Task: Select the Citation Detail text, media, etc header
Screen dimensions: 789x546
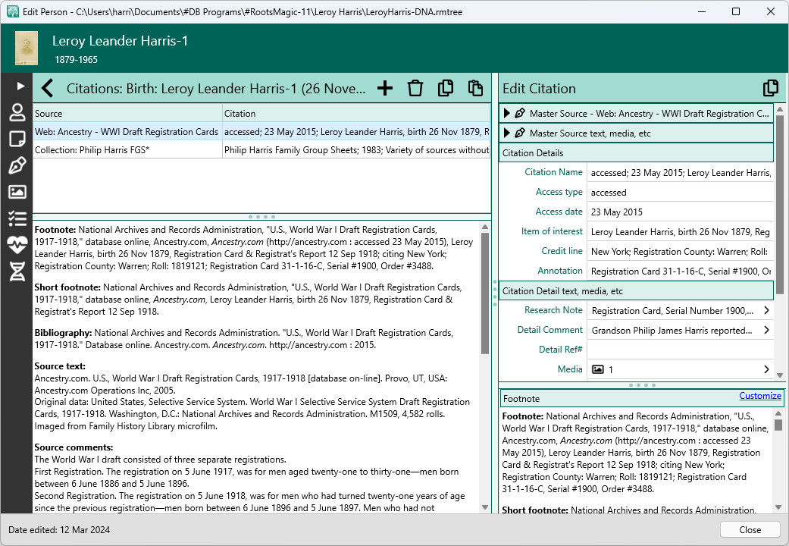Action: tap(636, 290)
